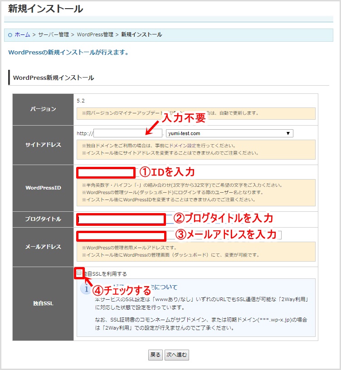Click the ログインする際のユーザー名 note
Image resolution: width=341 pixels, height=370 pixels.
[172, 193]
